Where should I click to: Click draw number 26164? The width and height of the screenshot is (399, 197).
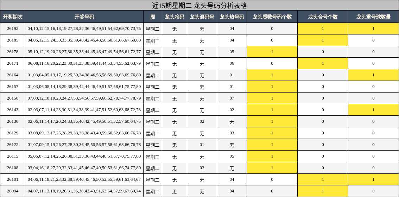tap(13, 75)
